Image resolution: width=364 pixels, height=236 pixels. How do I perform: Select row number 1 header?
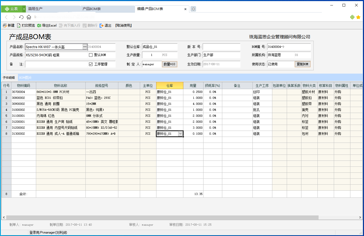click(x=6, y=92)
